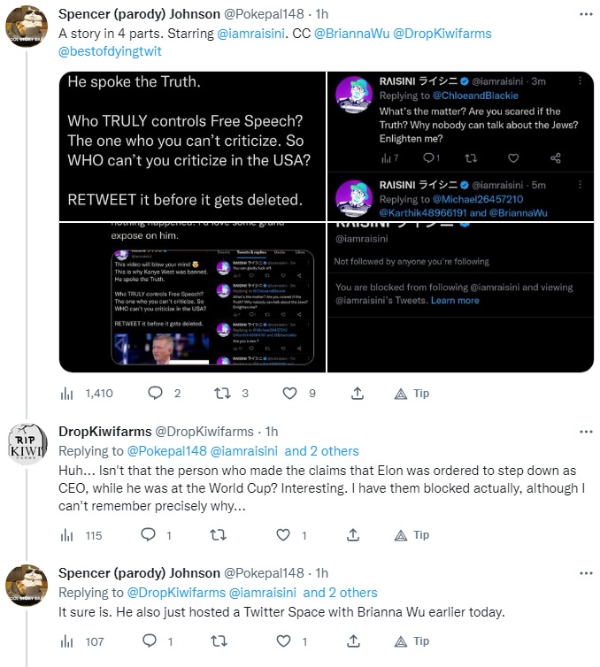This screenshot has width=600, height=667.
Task: Share the first Spencer Johnson tweet
Action: point(358,394)
